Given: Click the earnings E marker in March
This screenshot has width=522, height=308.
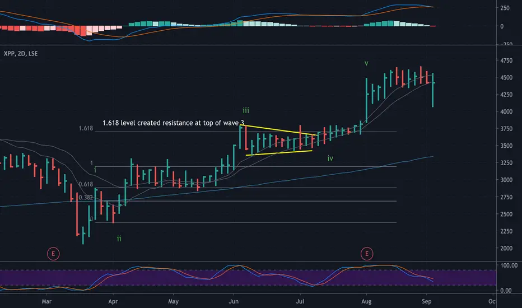Looking at the screenshot, I should coord(53,254).
